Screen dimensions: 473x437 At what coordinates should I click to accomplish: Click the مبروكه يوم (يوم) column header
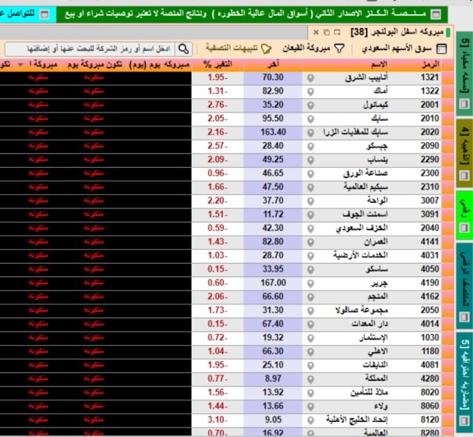pos(159,65)
